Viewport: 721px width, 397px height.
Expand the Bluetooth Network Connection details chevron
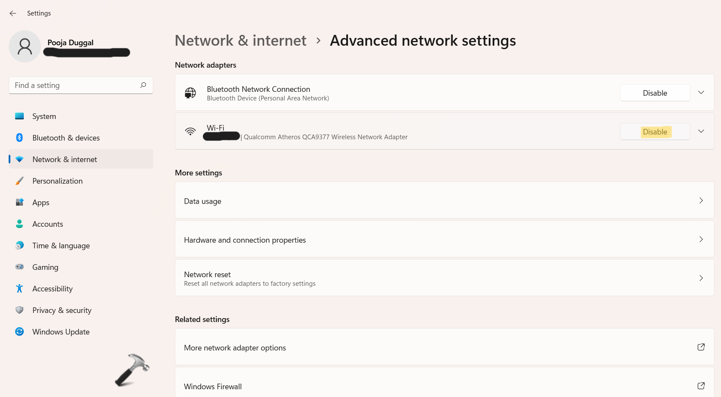tap(701, 92)
